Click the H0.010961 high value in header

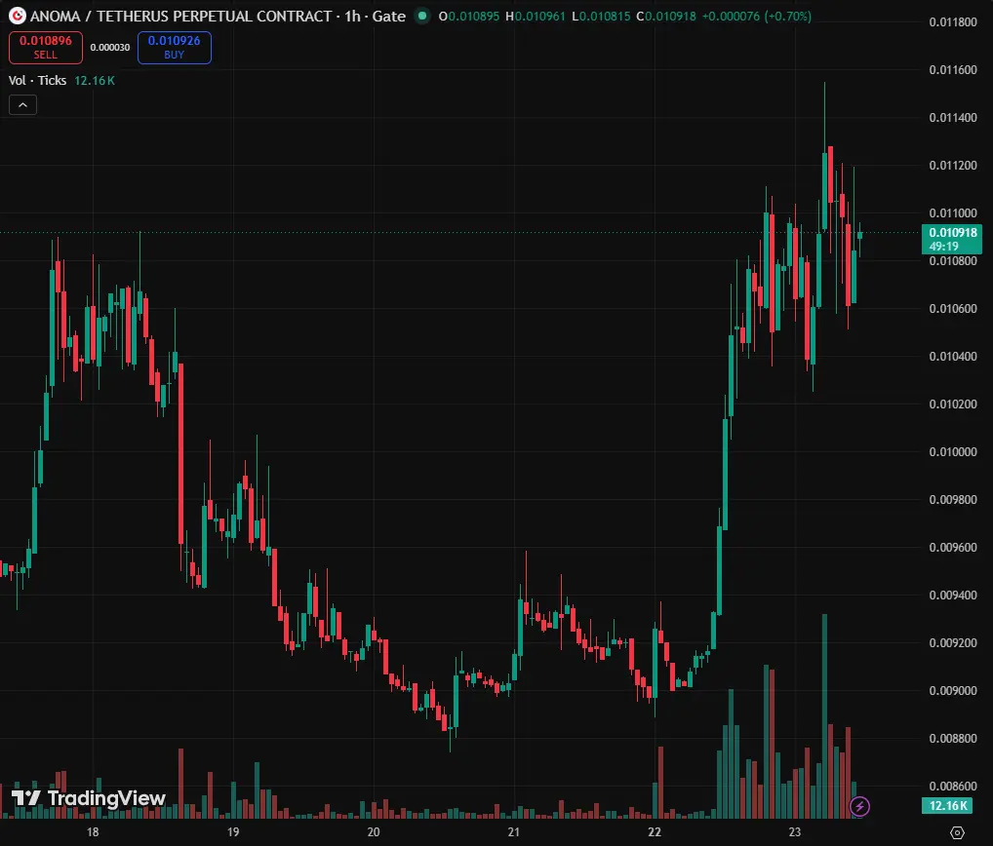click(536, 17)
